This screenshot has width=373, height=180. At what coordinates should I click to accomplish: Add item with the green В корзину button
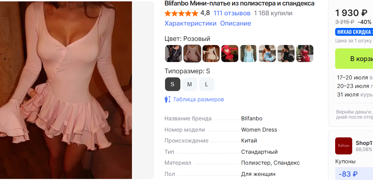tap(354, 59)
